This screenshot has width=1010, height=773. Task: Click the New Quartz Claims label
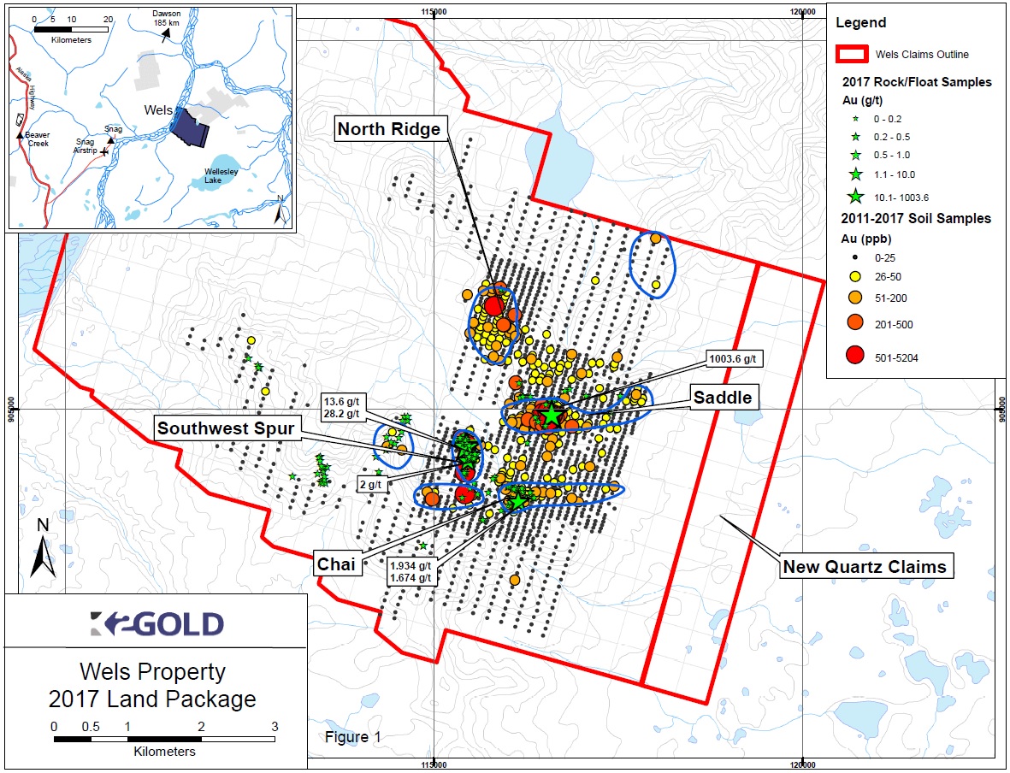pos(865,567)
